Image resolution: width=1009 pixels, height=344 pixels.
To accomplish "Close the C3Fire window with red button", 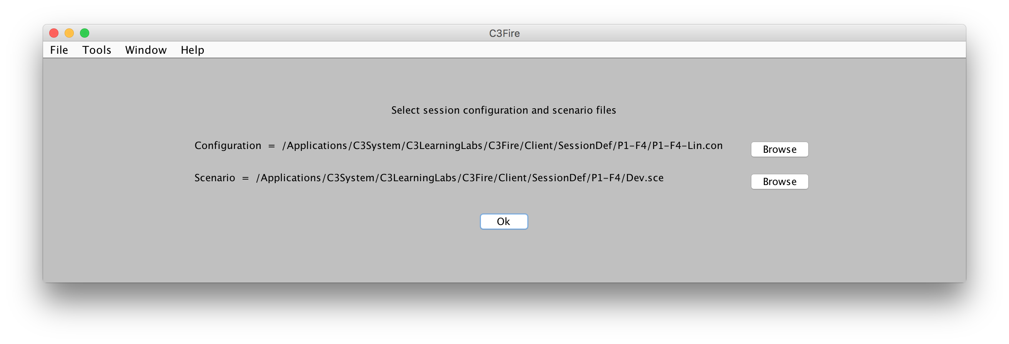I will point(54,33).
